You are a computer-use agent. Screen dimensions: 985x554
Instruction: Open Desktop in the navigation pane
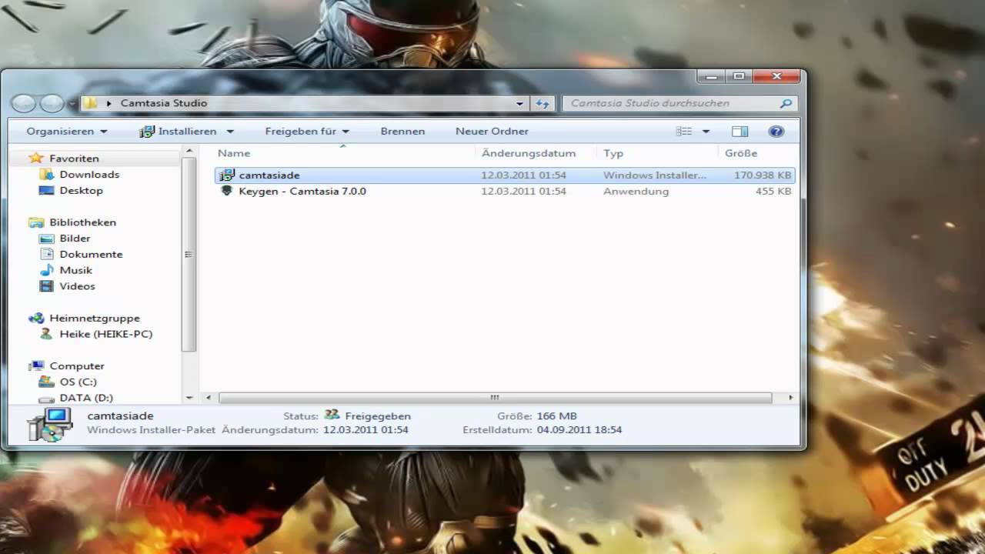coord(81,190)
